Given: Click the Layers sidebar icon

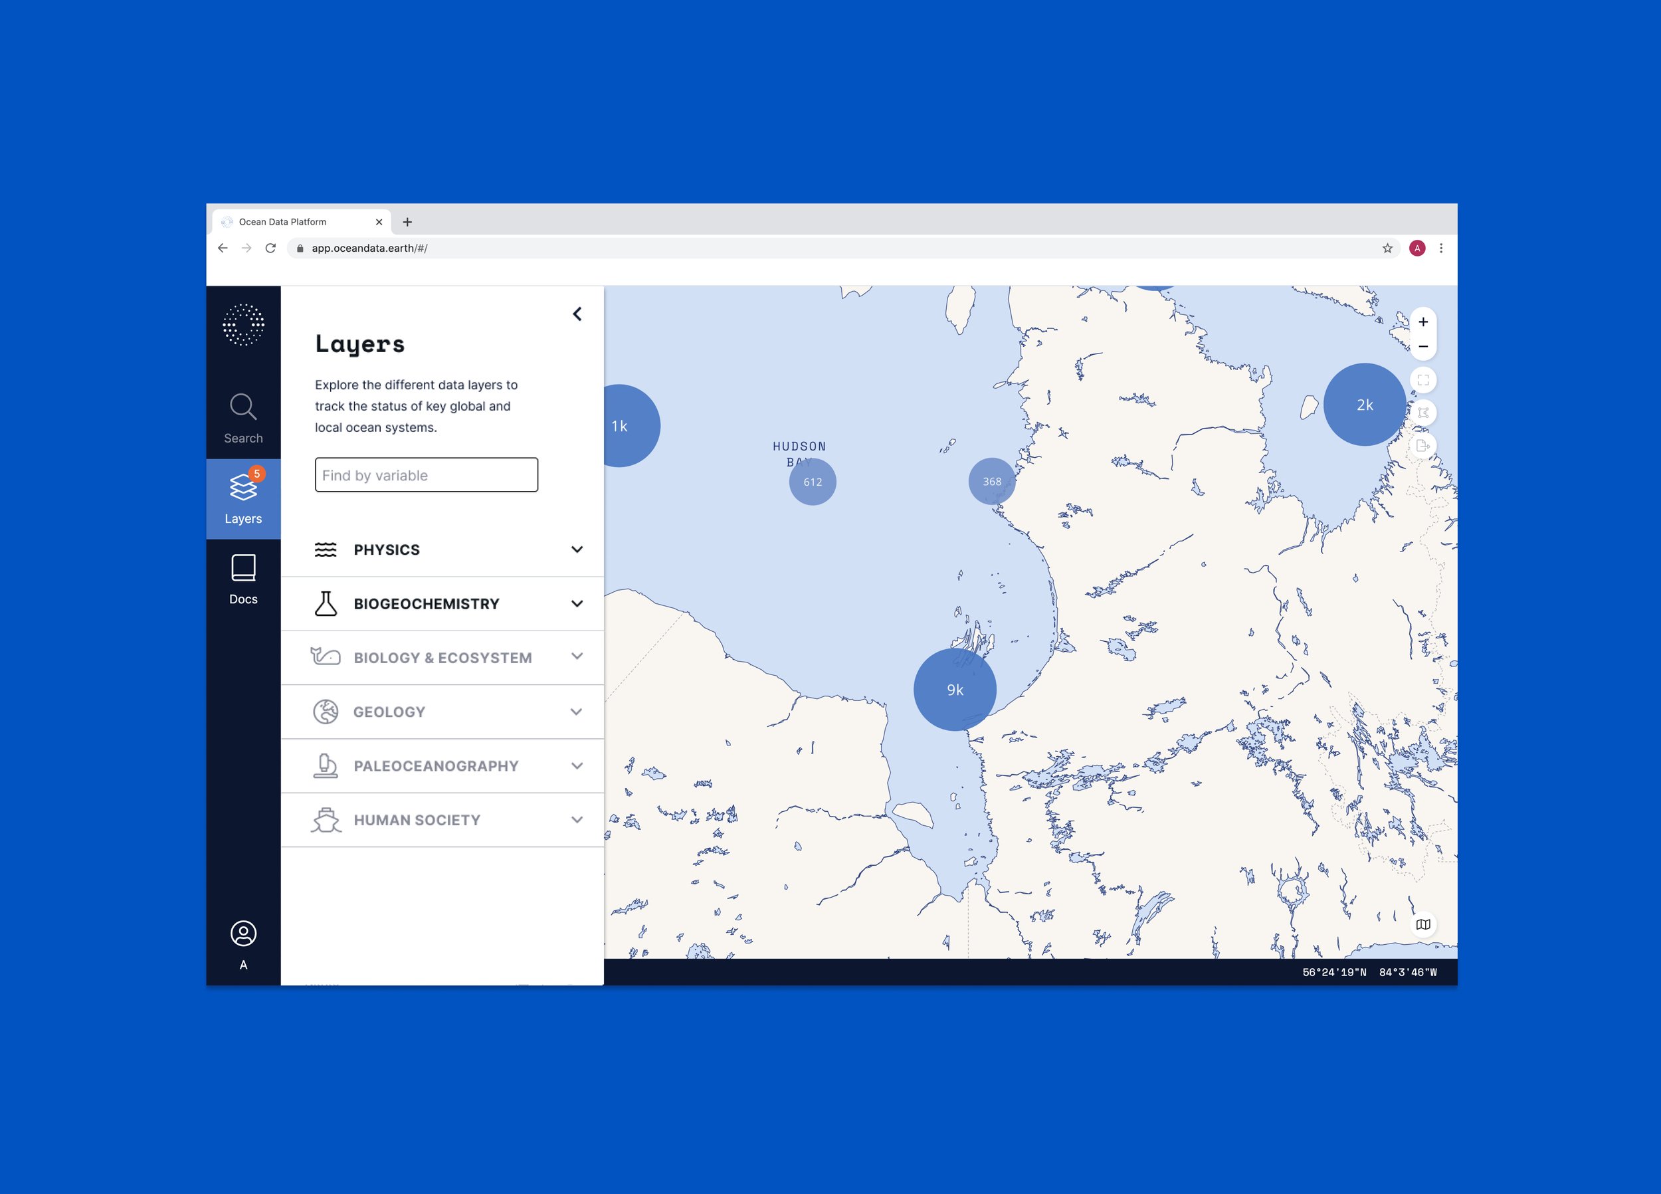Looking at the screenshot, I should 243,499.
